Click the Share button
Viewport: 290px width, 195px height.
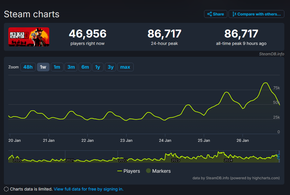(215, 14)
